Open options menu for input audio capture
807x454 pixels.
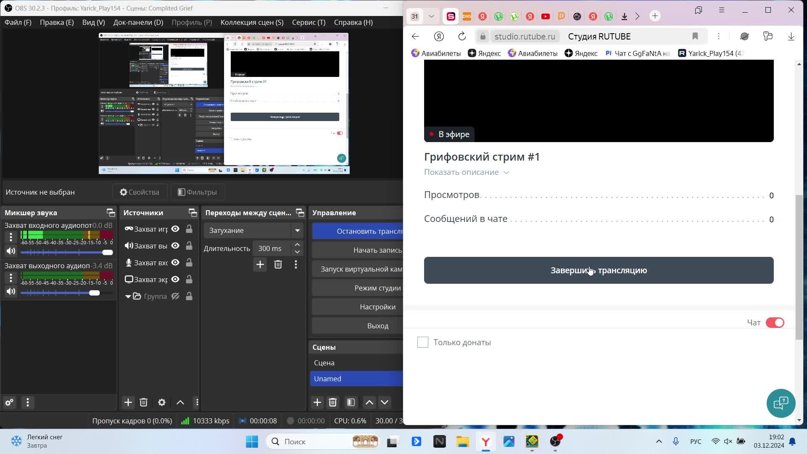point(11,237)
